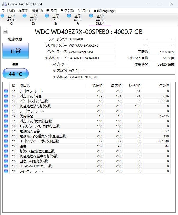
Task: Click status orb for C6 回復不可能セクタ数
Action: (x=6, y=161)
